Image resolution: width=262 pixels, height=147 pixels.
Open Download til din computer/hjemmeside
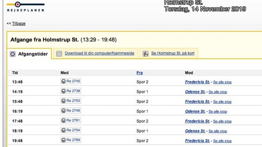coord(99,53)
